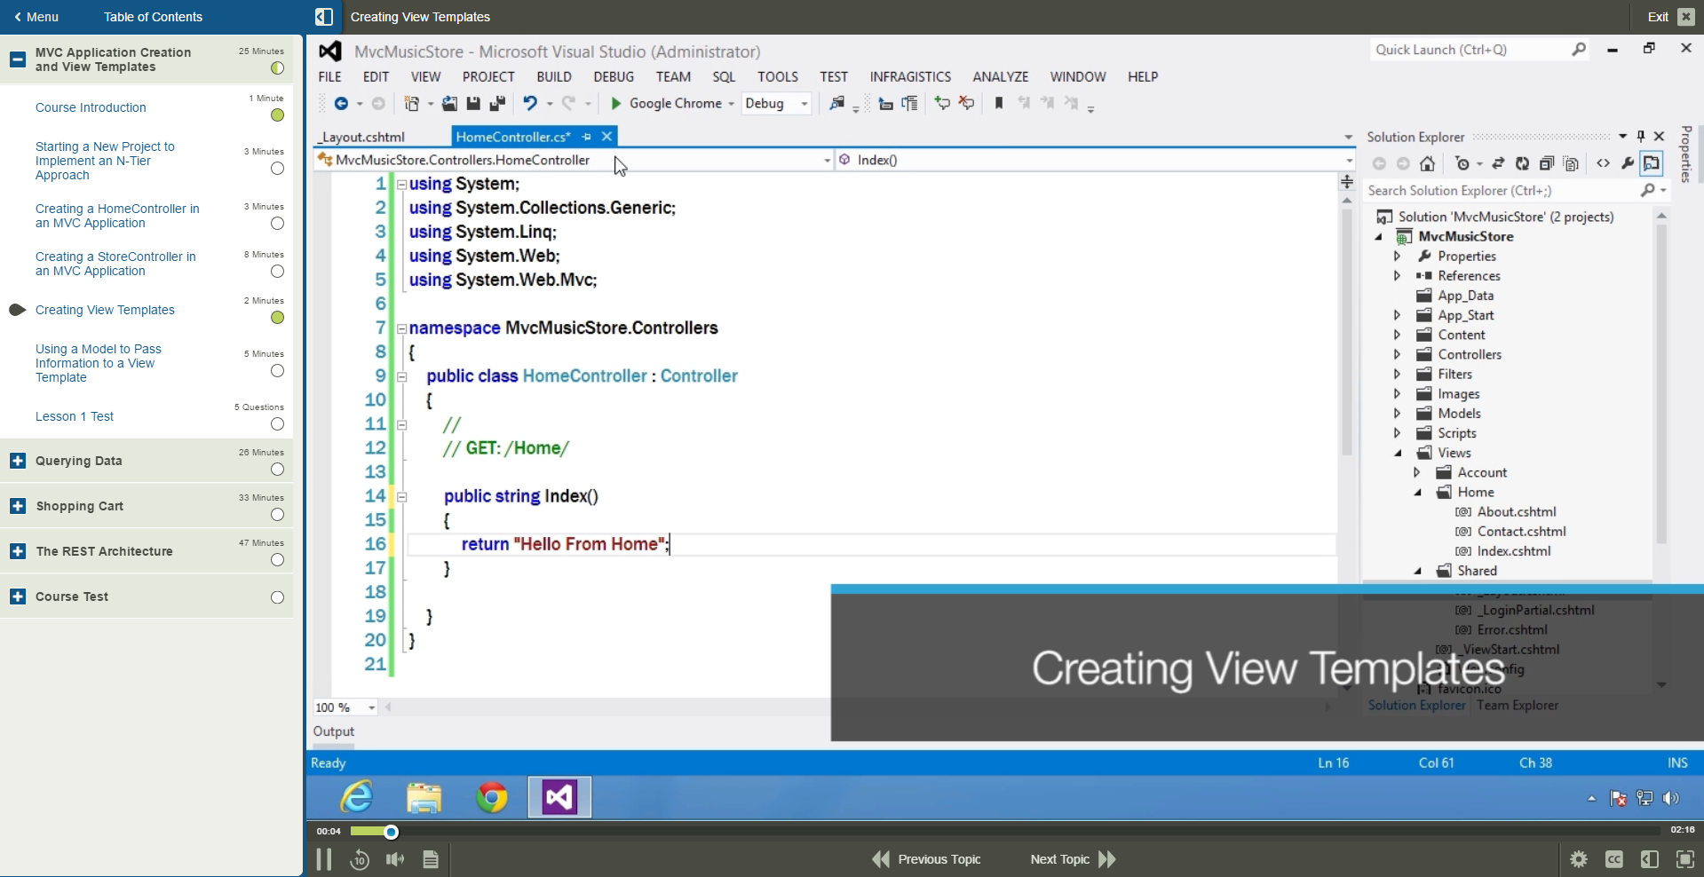This screenshot has height=877, width=1704.
Task: Select the Table of Contents tab
Action: (153, 17)
